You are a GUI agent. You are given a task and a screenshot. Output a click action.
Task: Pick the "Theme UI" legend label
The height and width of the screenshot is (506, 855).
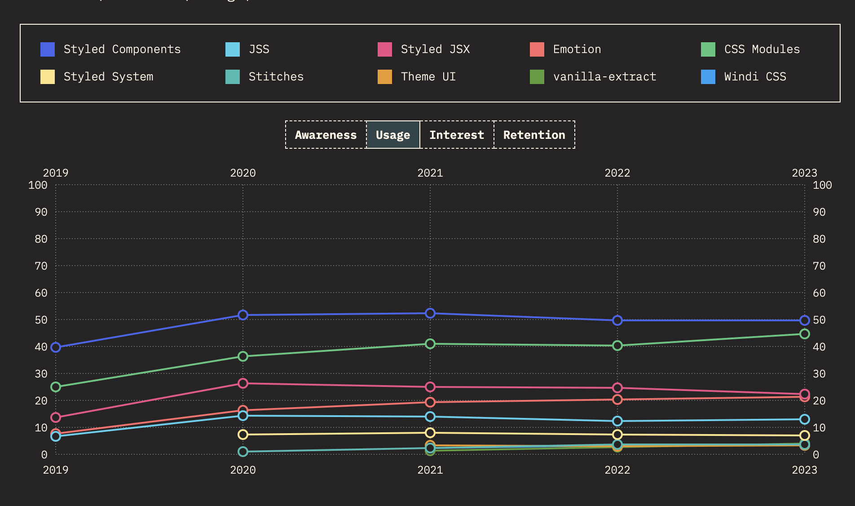pyautogui.click(x=428, y=77)
